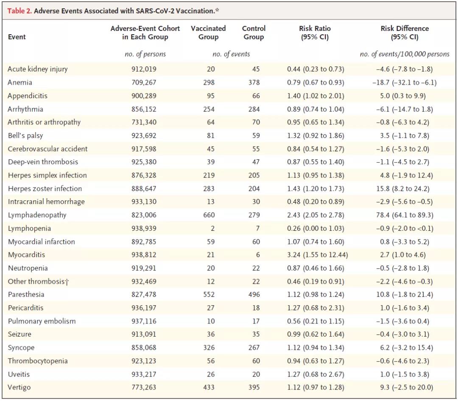The image size is (458, 401).
Task: Select the "Vaccinated Group" column header
Action: 208,33
